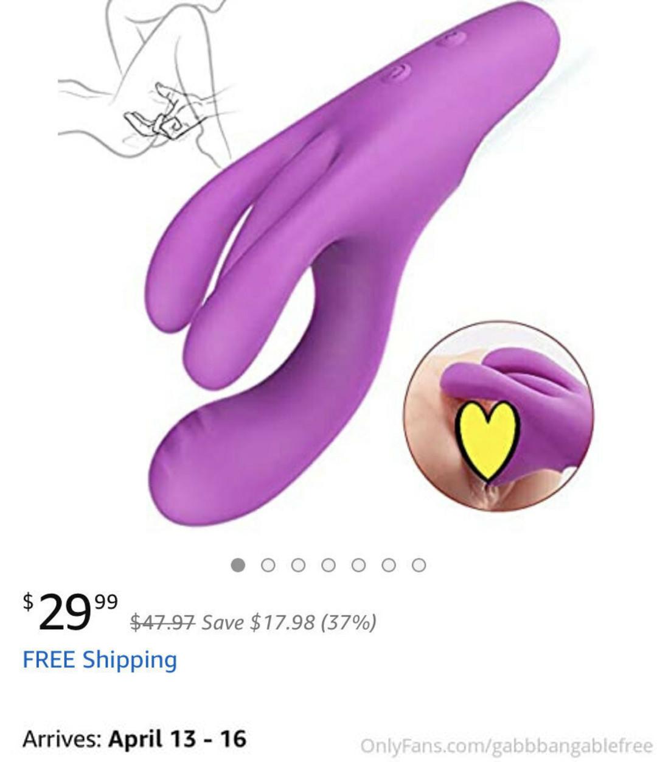Viewport: 657px width, 762px height.
Task: Open the FREE Shipping link
Action: [x=100, y=660]
